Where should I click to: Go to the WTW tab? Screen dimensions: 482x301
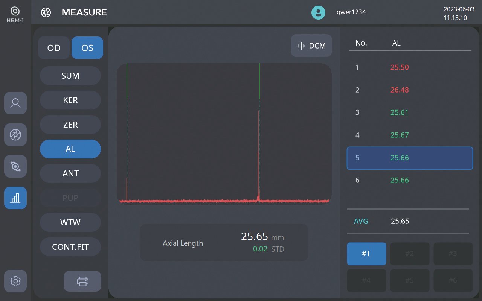(x=70, y=222)
